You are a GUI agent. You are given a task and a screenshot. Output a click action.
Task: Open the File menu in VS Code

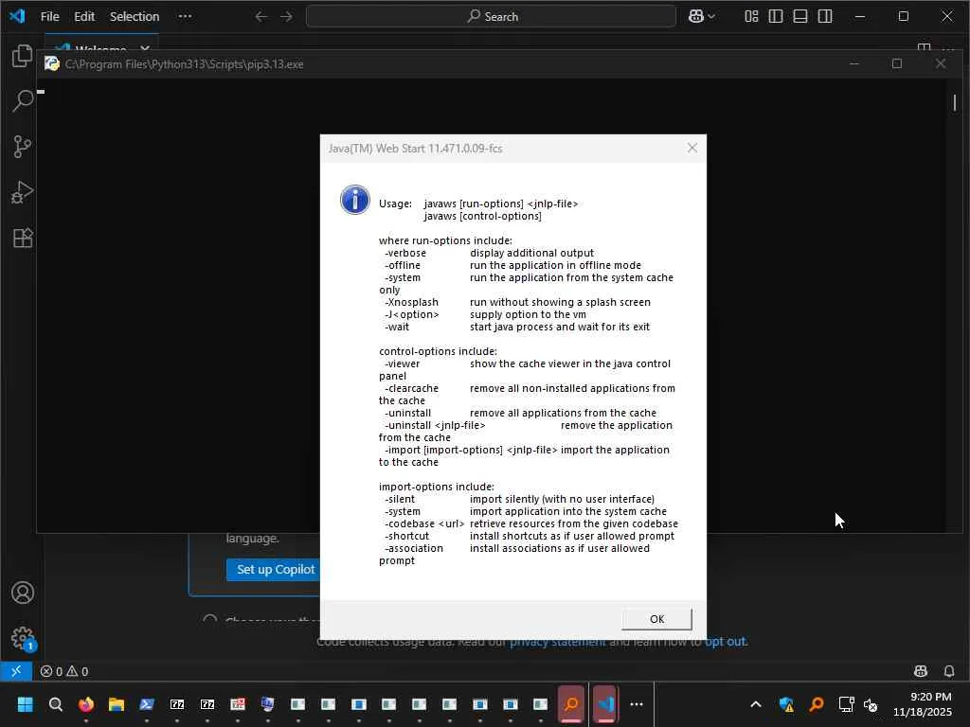click(49, 17)
